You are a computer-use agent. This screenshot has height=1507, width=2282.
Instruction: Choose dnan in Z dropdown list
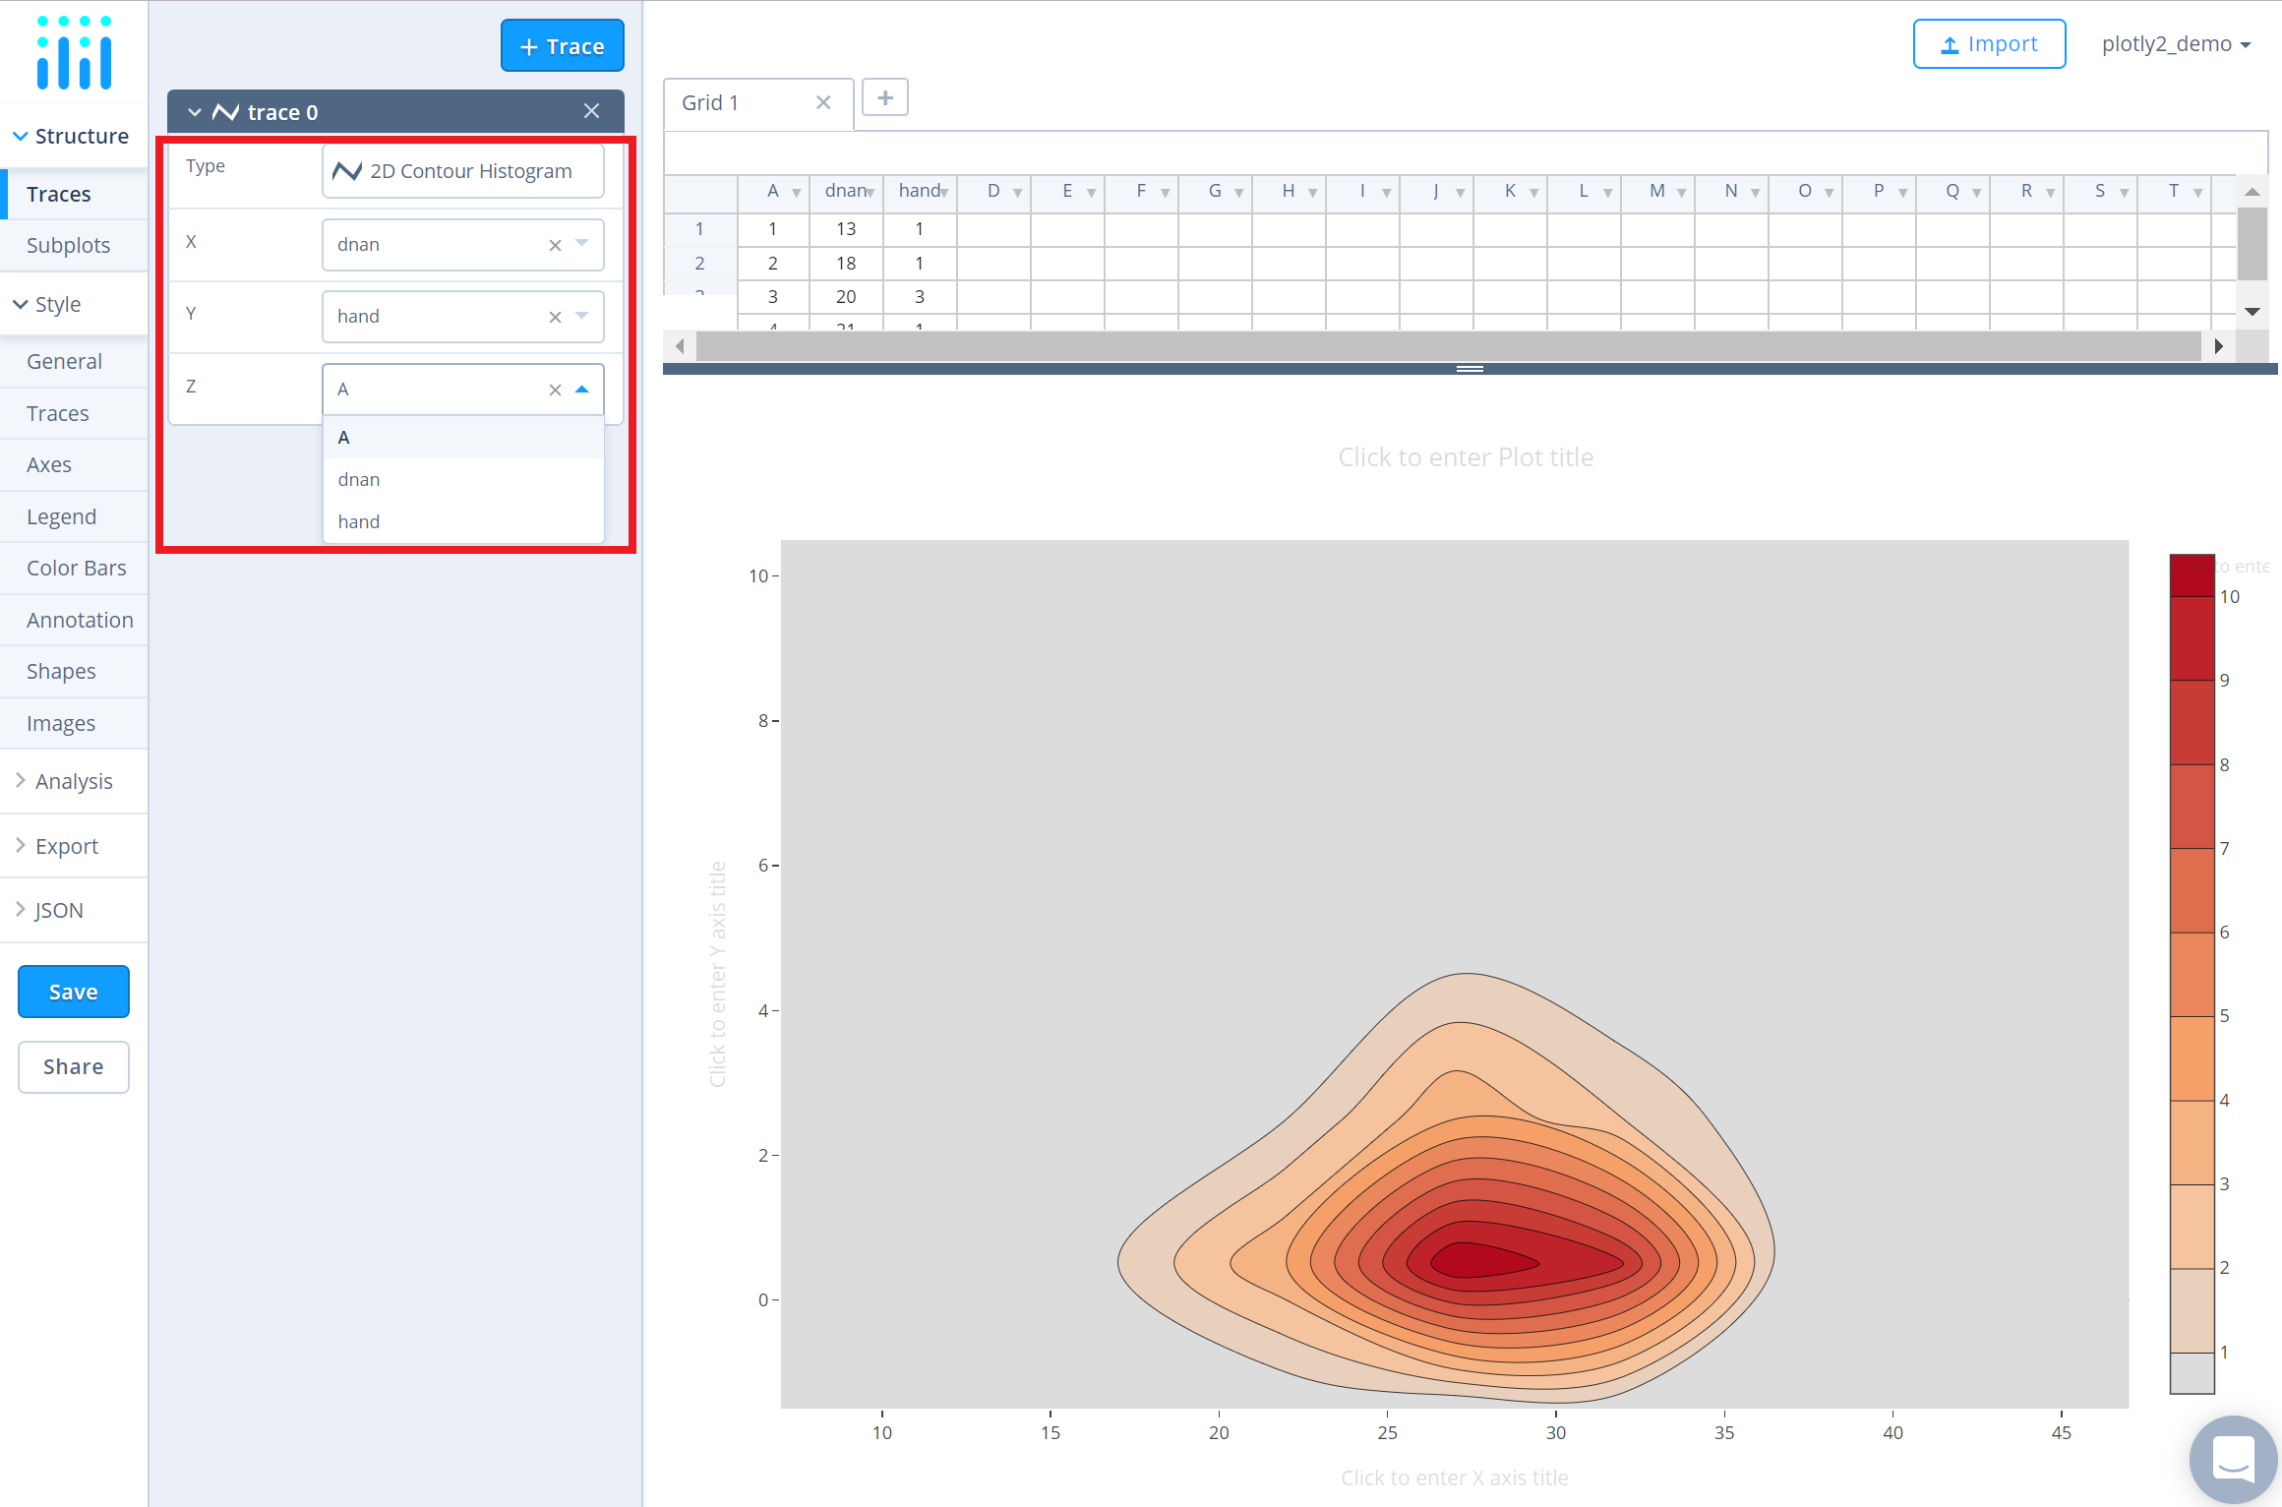tap(463, 479)
